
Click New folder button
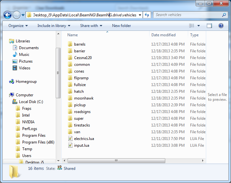click(x=121, y=26)
